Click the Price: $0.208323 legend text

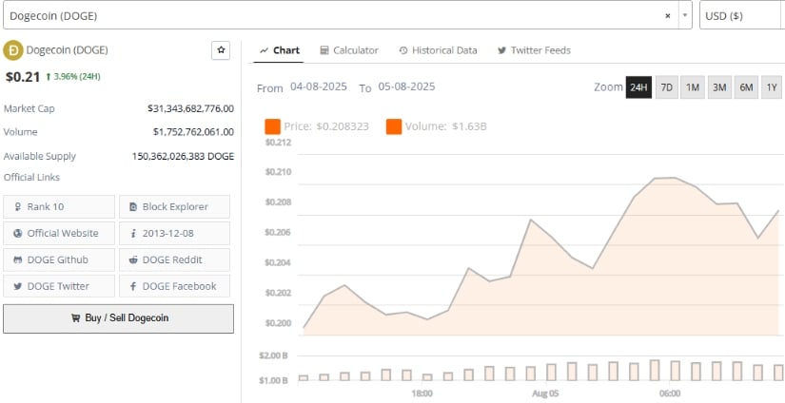pyautogui.click(x=326, y=126)
